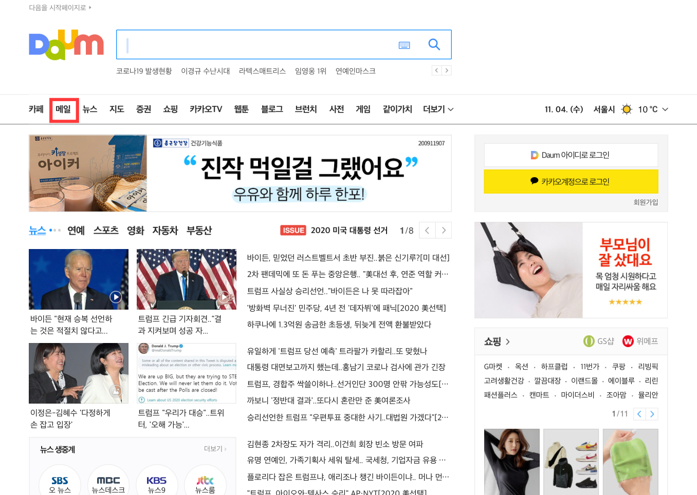Open the 지도 menu item

117,109
